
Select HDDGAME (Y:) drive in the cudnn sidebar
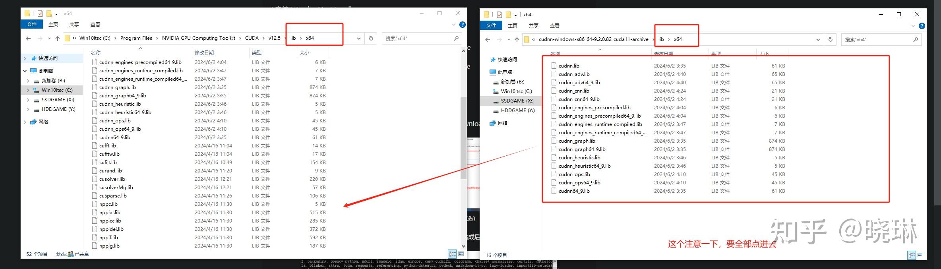coord(518,110)
